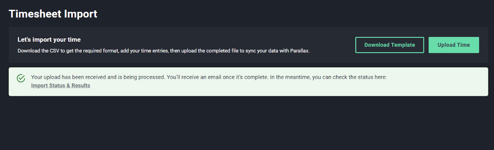
Task: Click the "In the meantime" phrase
Action: [290, 77]
